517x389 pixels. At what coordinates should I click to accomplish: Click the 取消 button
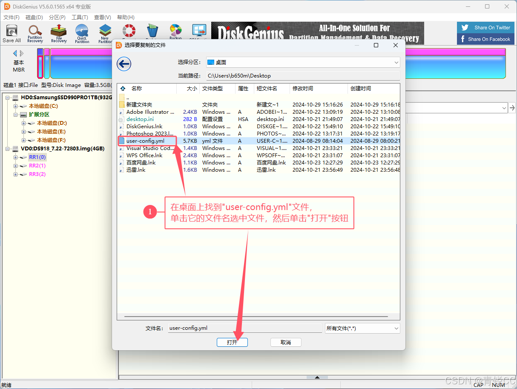coord(286,343)
